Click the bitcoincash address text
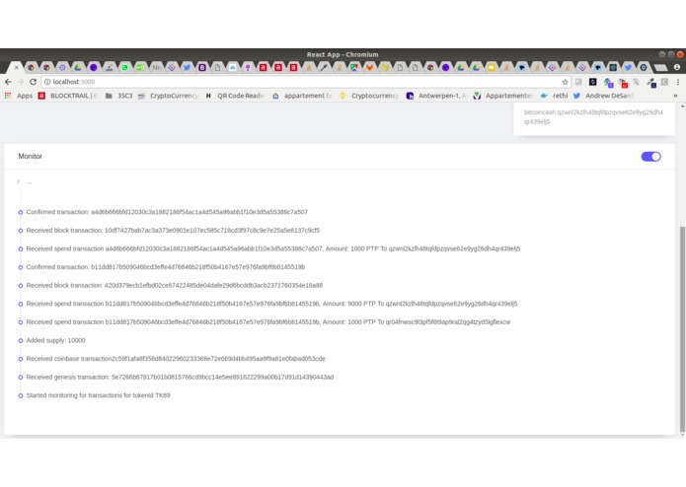 click(x=593, y=117)
